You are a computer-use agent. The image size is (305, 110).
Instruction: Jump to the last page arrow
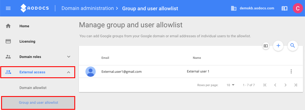click(296, 85)
